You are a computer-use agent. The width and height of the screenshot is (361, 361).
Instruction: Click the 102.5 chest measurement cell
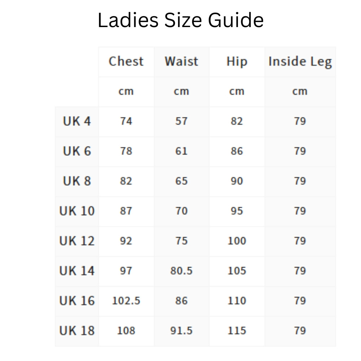126,301
